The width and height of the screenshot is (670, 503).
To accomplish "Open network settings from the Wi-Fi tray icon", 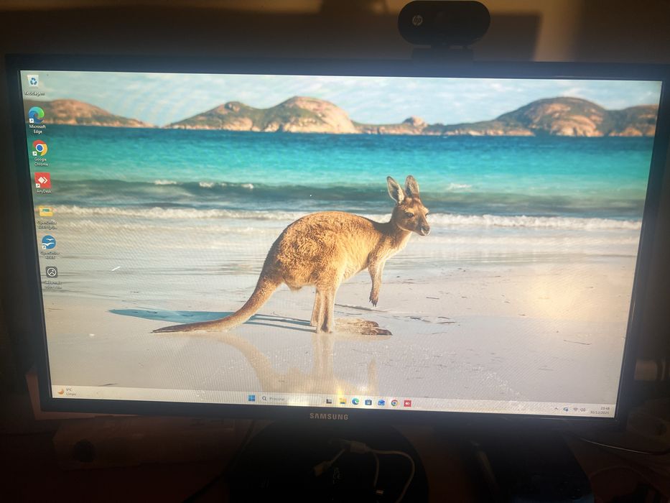I will [x=575, y=410].
